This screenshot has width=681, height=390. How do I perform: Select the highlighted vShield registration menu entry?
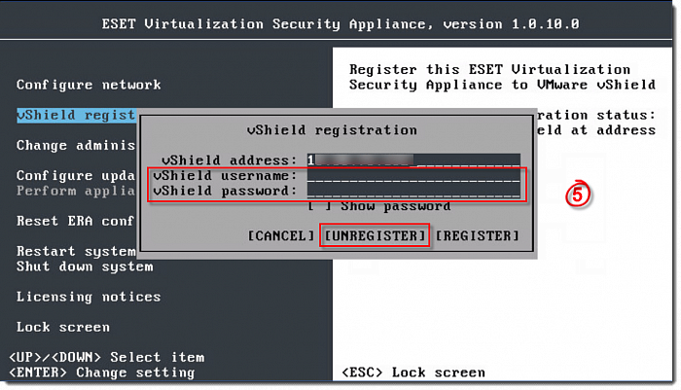(x=76, y=115)
